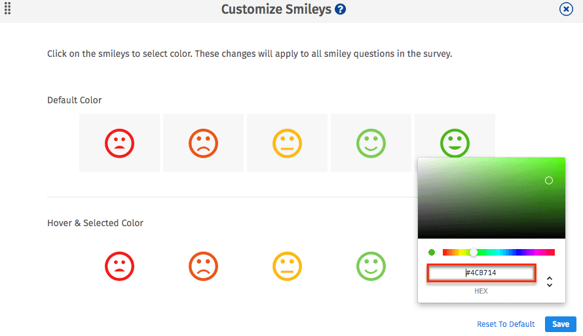Click the drag handle dots icon
Image resolution: width=583 pixels, height=336 pixels.
(7, 8)
